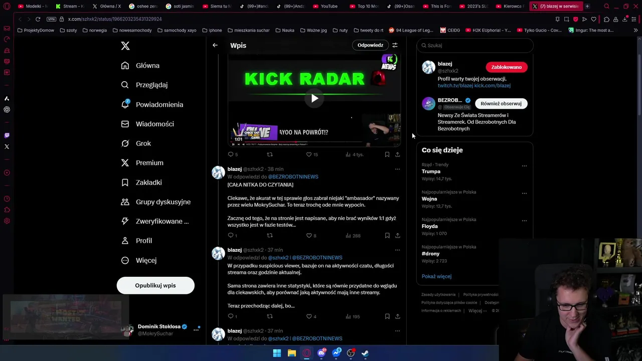This screenshot has width=642, height=361.
Task: Open more options on the 38 min blazej post
Action: [397, 169]
